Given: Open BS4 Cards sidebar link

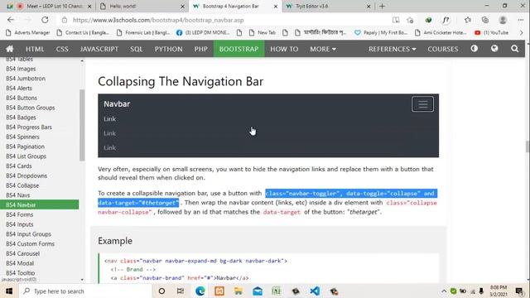Looking at the screenshot, I should tap(18, 166).
